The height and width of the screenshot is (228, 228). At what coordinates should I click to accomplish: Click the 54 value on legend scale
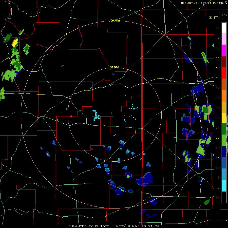218,58
